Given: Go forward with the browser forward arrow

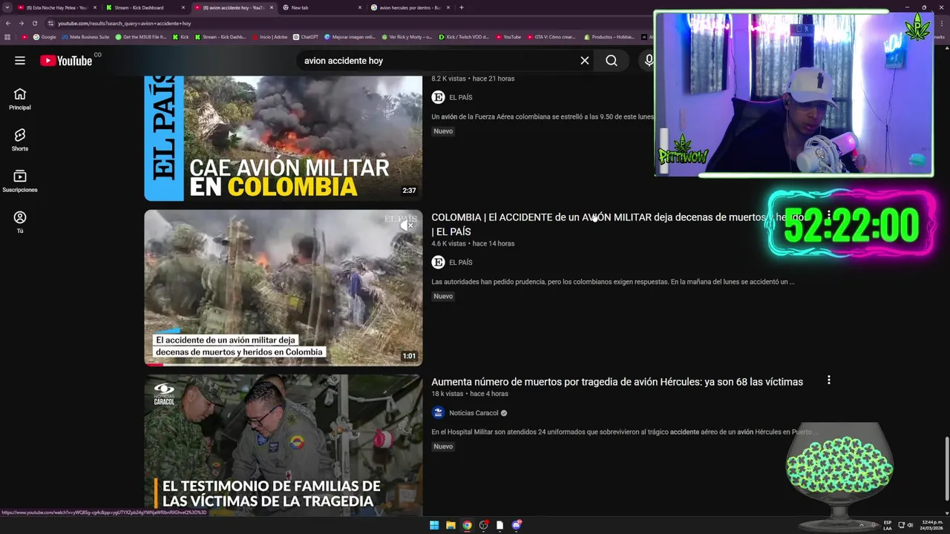Looking at the screenshot, I should (x=22, y=23).
